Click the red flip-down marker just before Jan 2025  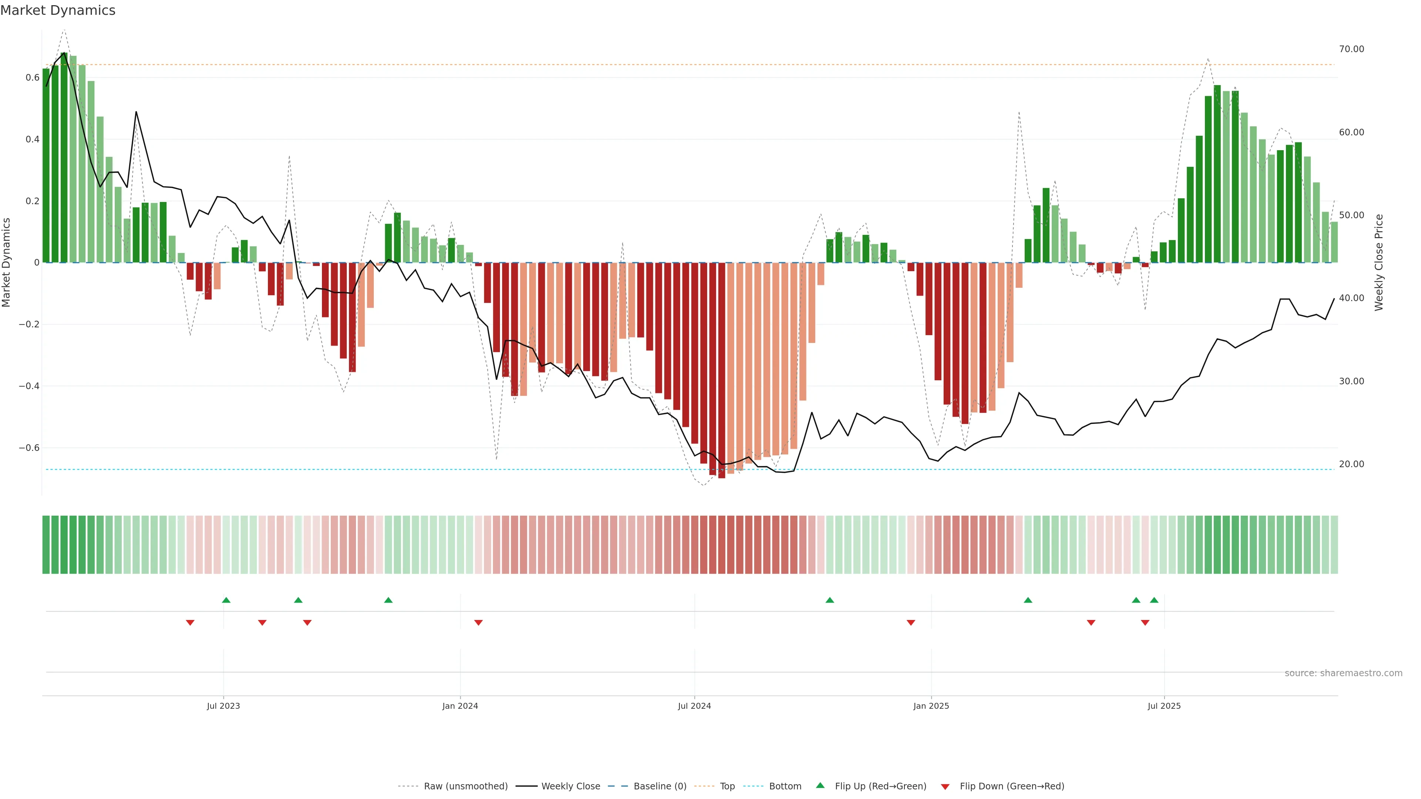pos(911,623)
